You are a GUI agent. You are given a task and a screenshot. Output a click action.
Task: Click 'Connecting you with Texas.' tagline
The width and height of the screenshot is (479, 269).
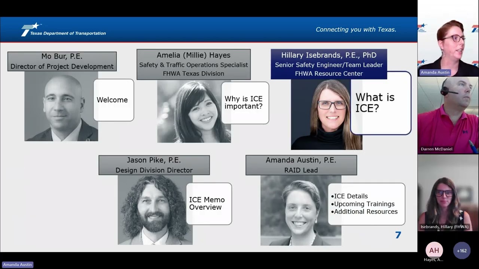click(356, 30)
